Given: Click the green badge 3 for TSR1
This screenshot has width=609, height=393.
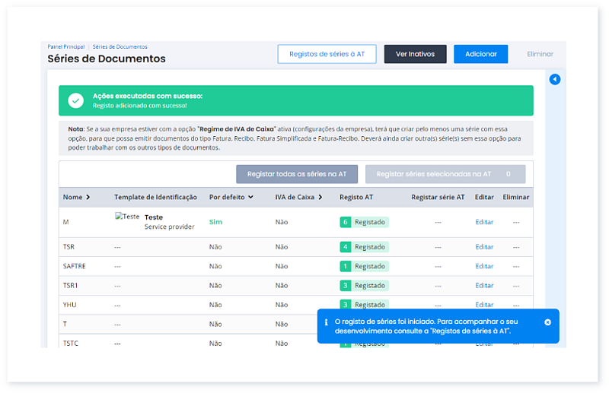Looking at the screenshot, I should pos(345,285).
